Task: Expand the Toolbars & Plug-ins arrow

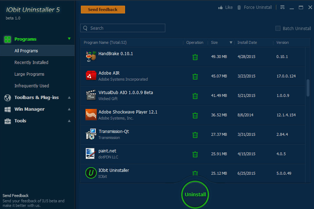Action: click(x=69, y=98)
